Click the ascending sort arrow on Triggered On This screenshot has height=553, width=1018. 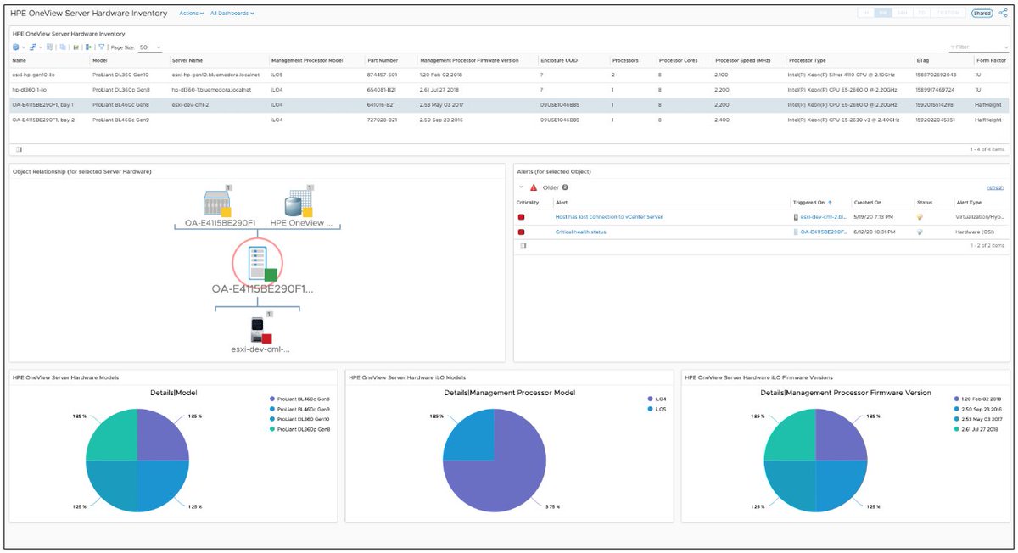(830, 203)
